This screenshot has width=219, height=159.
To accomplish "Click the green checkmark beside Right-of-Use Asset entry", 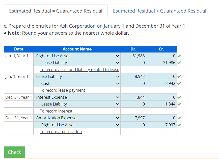I will point(179,56).
